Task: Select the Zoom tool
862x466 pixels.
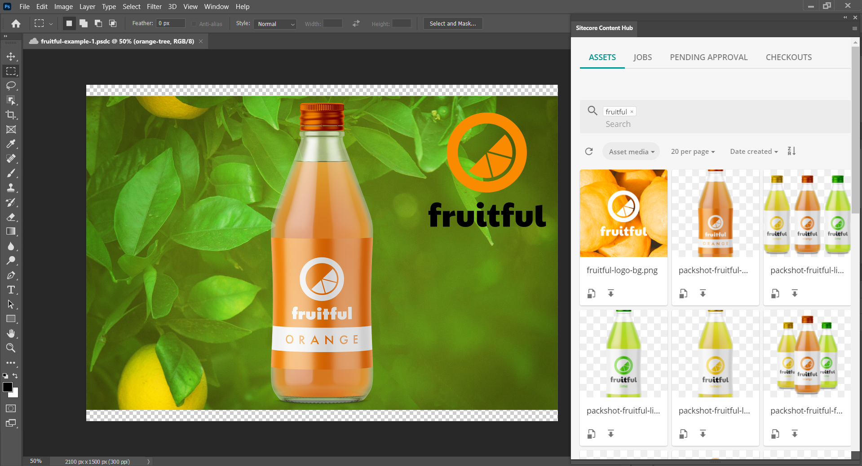Action: pos(11,348)
